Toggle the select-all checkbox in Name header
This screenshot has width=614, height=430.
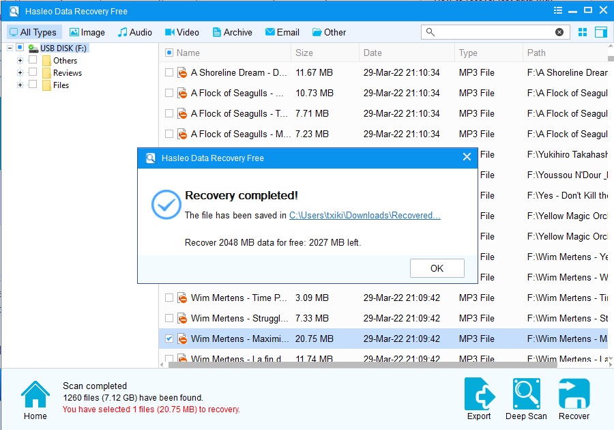coord(169,53)
